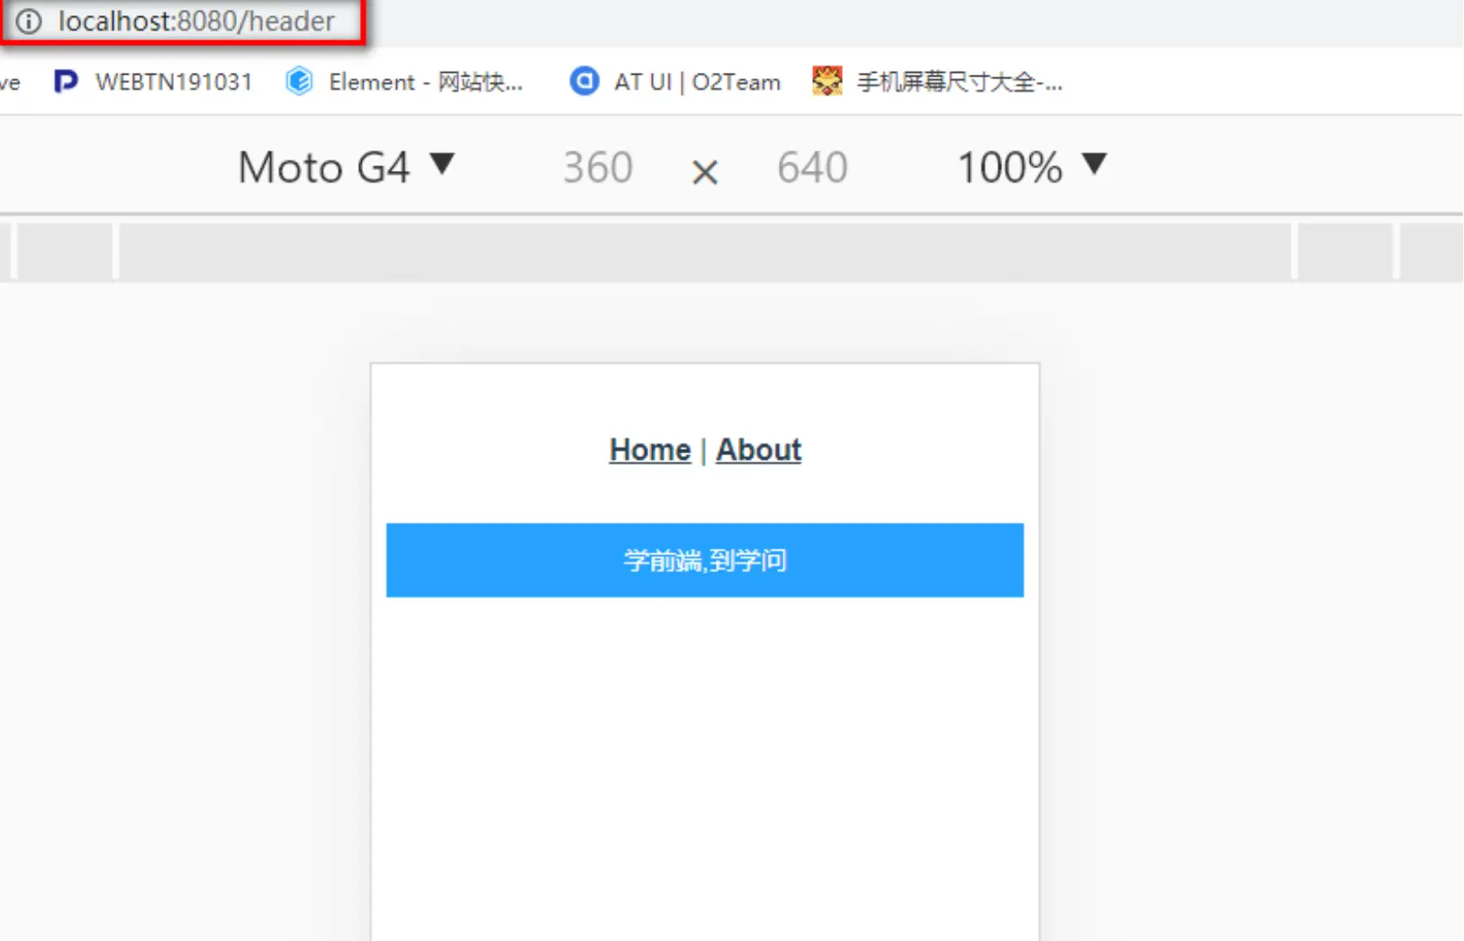
Task: Edit the 640 height field
Action: (x=812, y=168)
